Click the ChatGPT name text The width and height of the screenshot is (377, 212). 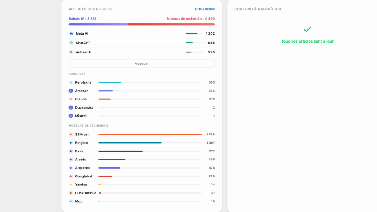pyautogui.click(x=83, y=43)
